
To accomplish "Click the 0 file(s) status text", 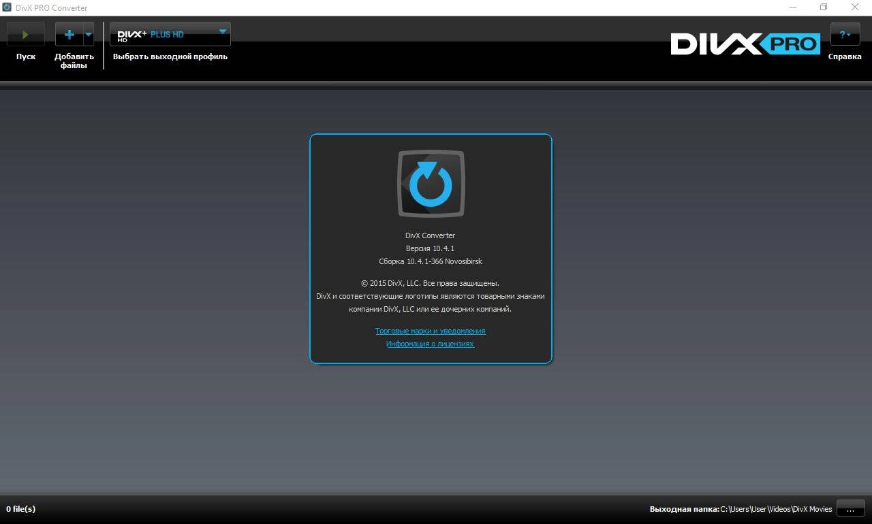I will (20, 509).
